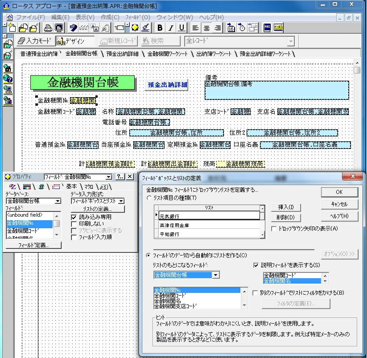Toggle italic formatting

click(171, 28)
